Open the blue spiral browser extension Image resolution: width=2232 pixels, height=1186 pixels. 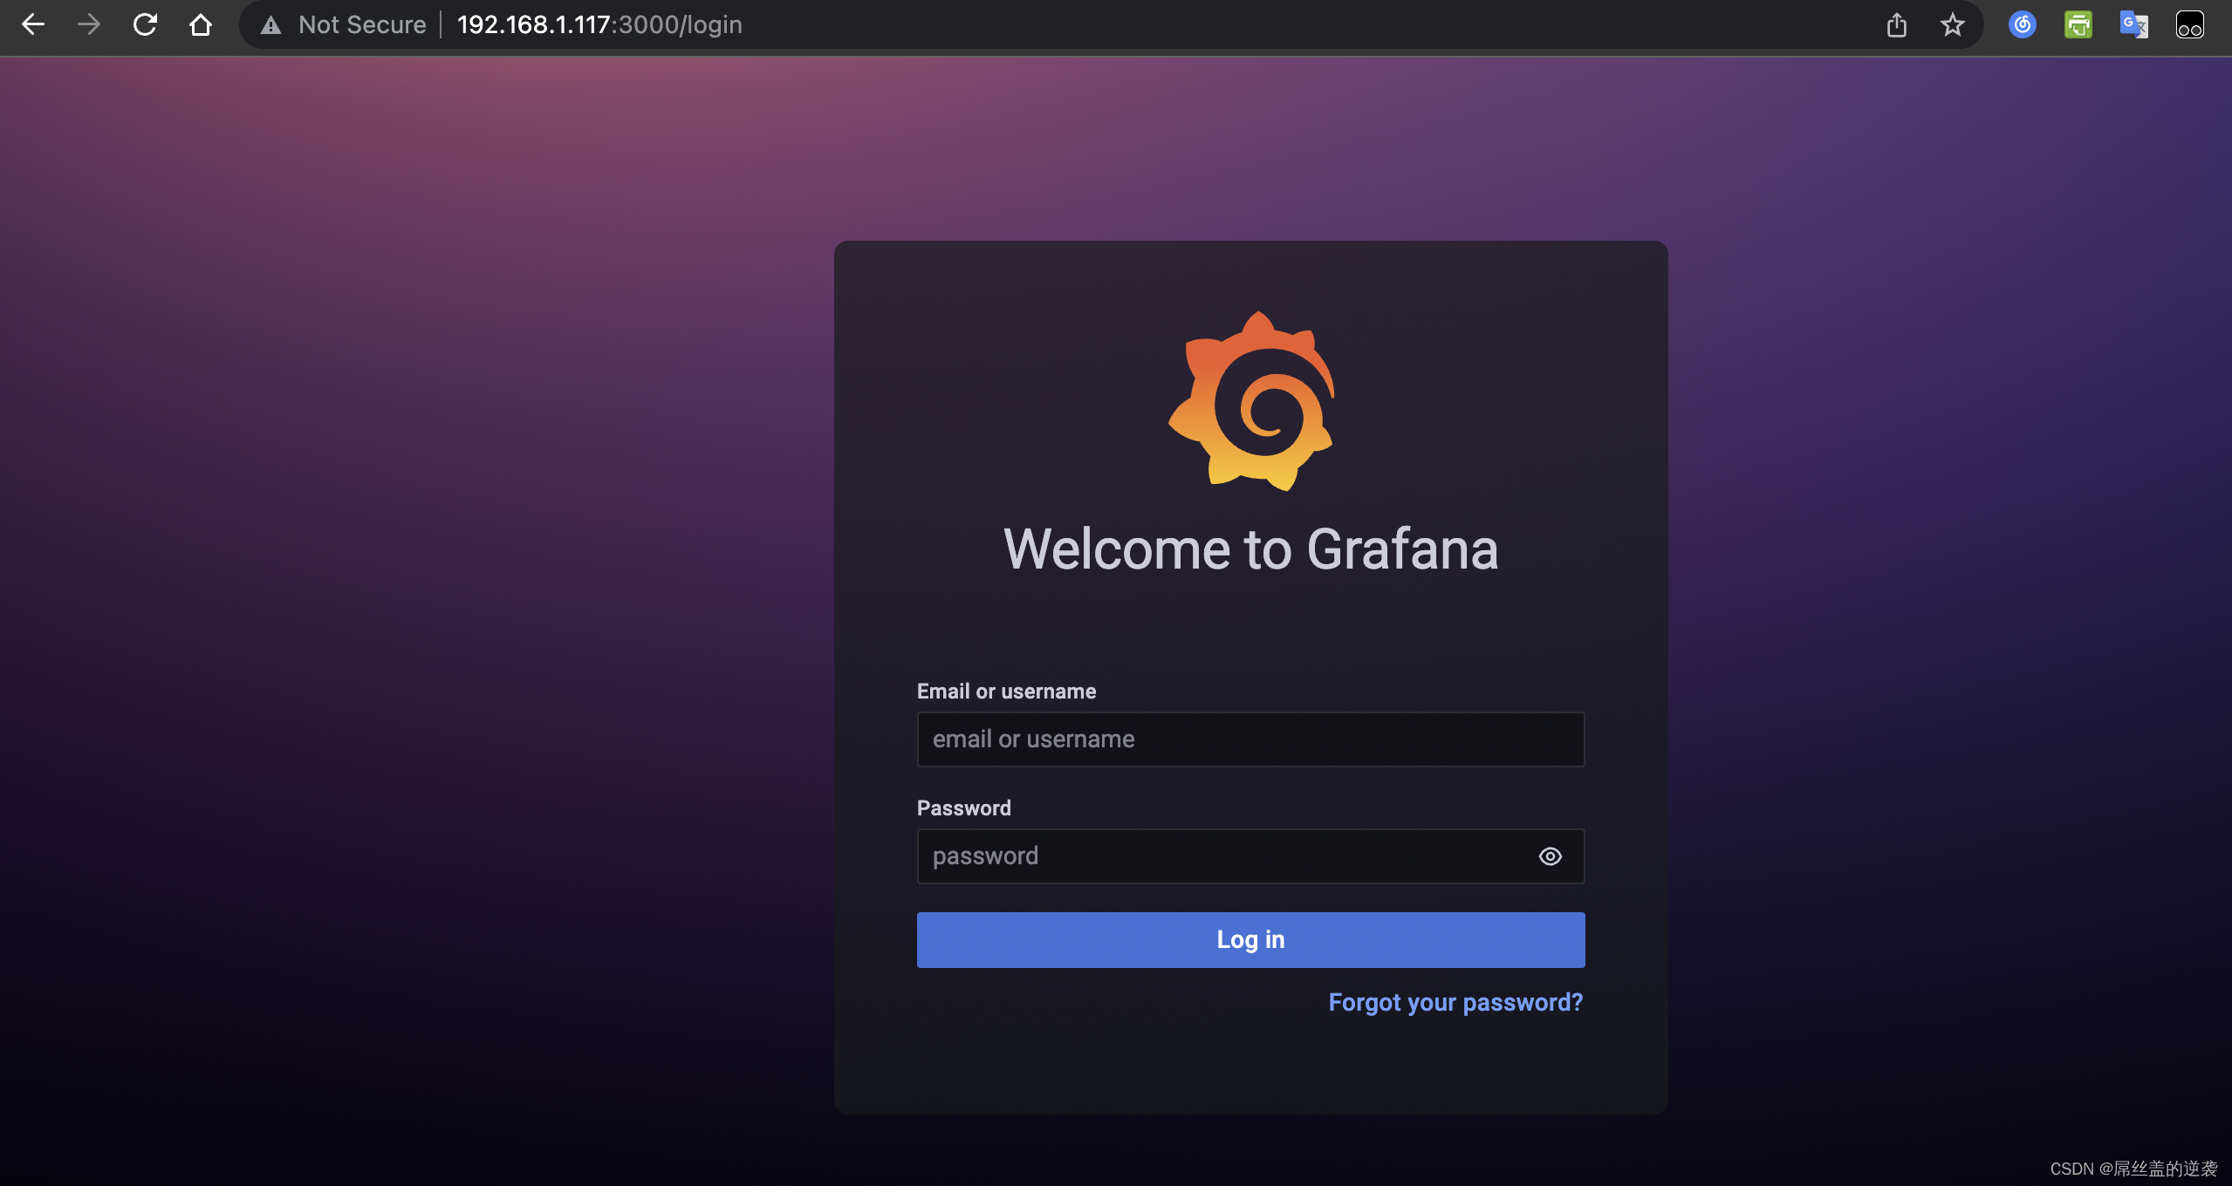(x=2023, y=24)
